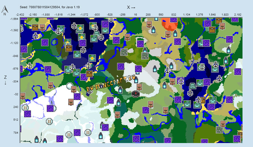Select the ocean monument in the northwestern ocean
Screen dimensions: 253x147
point(97,33)
